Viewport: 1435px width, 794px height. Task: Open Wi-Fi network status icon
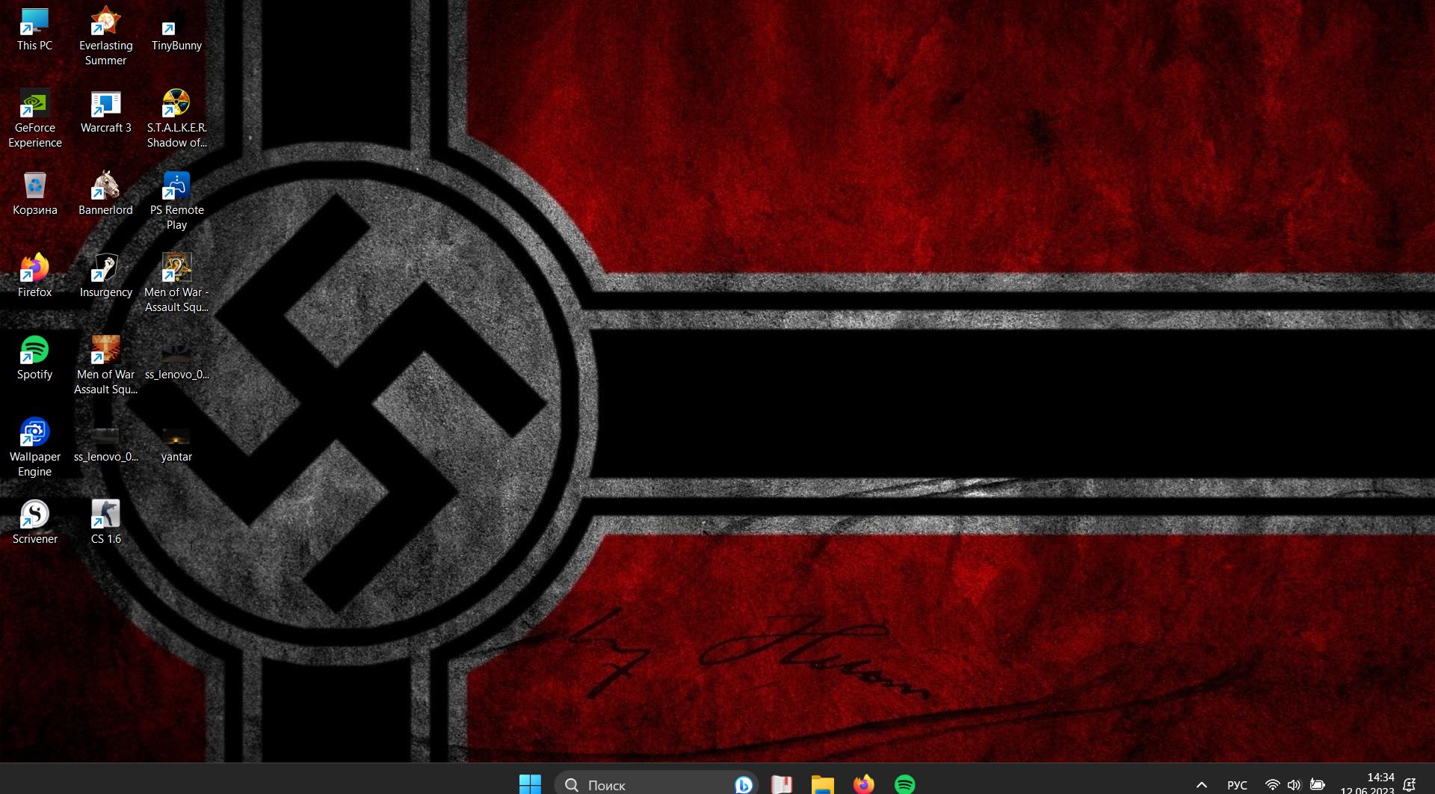(x=1272, y=785)
